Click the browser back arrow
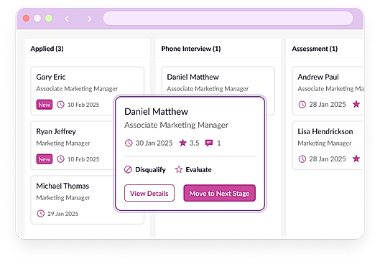 tap(67, 19)
